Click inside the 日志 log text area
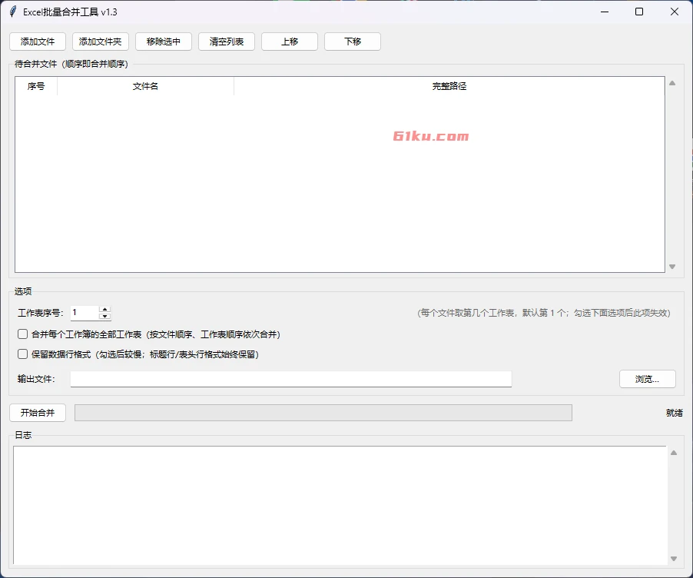The height and width of the screenshot is (578, 693). point(340,505)
